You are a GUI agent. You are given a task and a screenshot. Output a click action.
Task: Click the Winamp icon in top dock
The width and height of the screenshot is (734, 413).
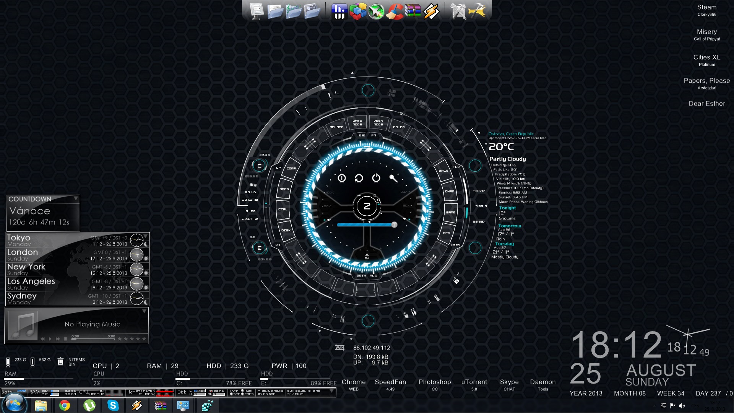[431, 11]
